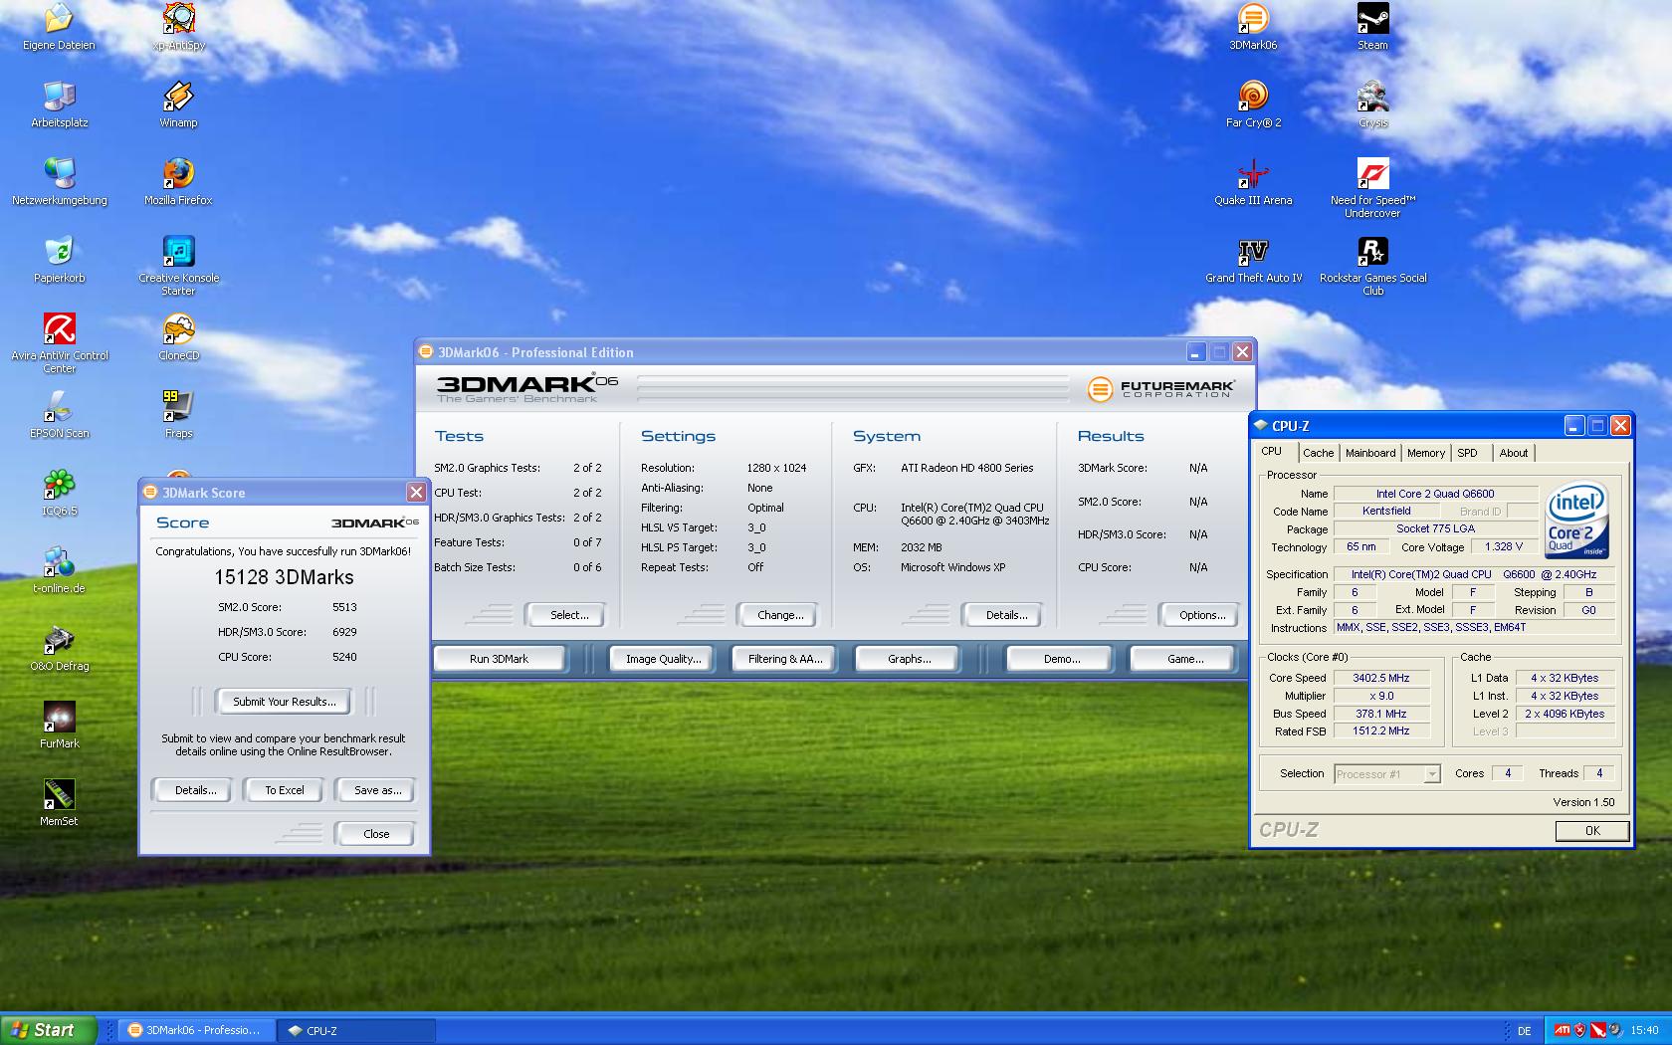Launch Creative Konsole Starter
Viewport: 1672px width, 1045px height.
178,265
